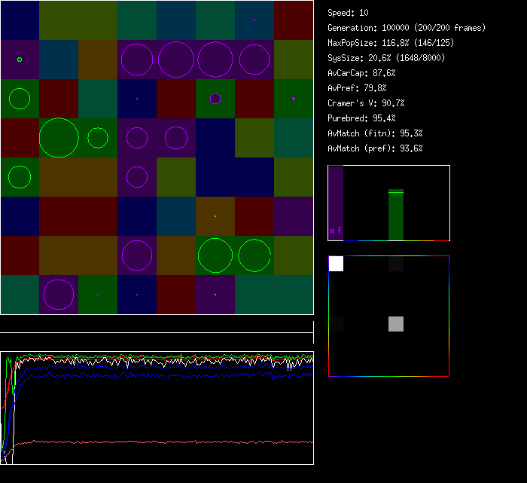The height and width of the screenshot is (483, 527).
Task: Select the magenta dot on the right-edge green cell
Action: pos(294,99)
